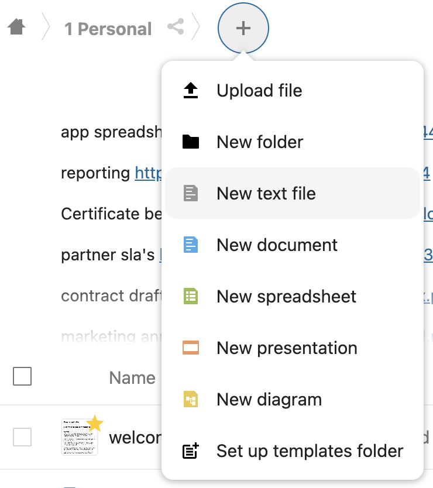
Task: Click the Set up templates folder icon
Action: [x=191, y=451]
